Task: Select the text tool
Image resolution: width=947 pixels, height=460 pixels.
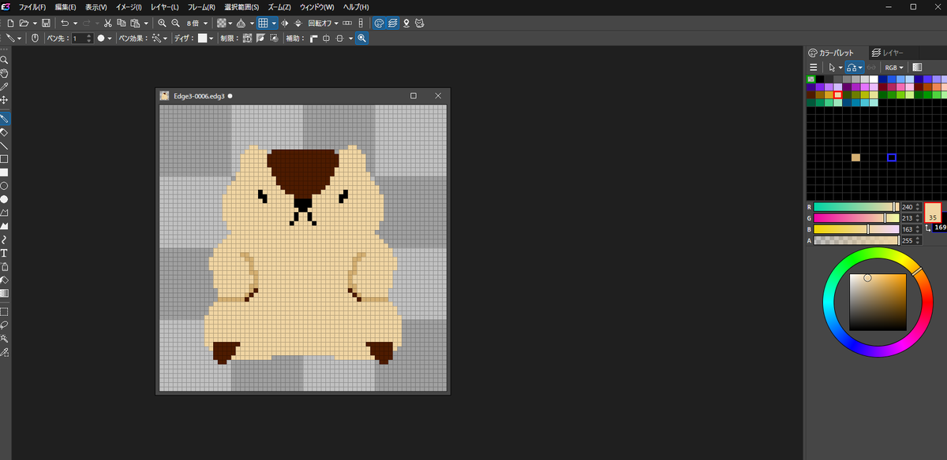Action: coord(4,253)
